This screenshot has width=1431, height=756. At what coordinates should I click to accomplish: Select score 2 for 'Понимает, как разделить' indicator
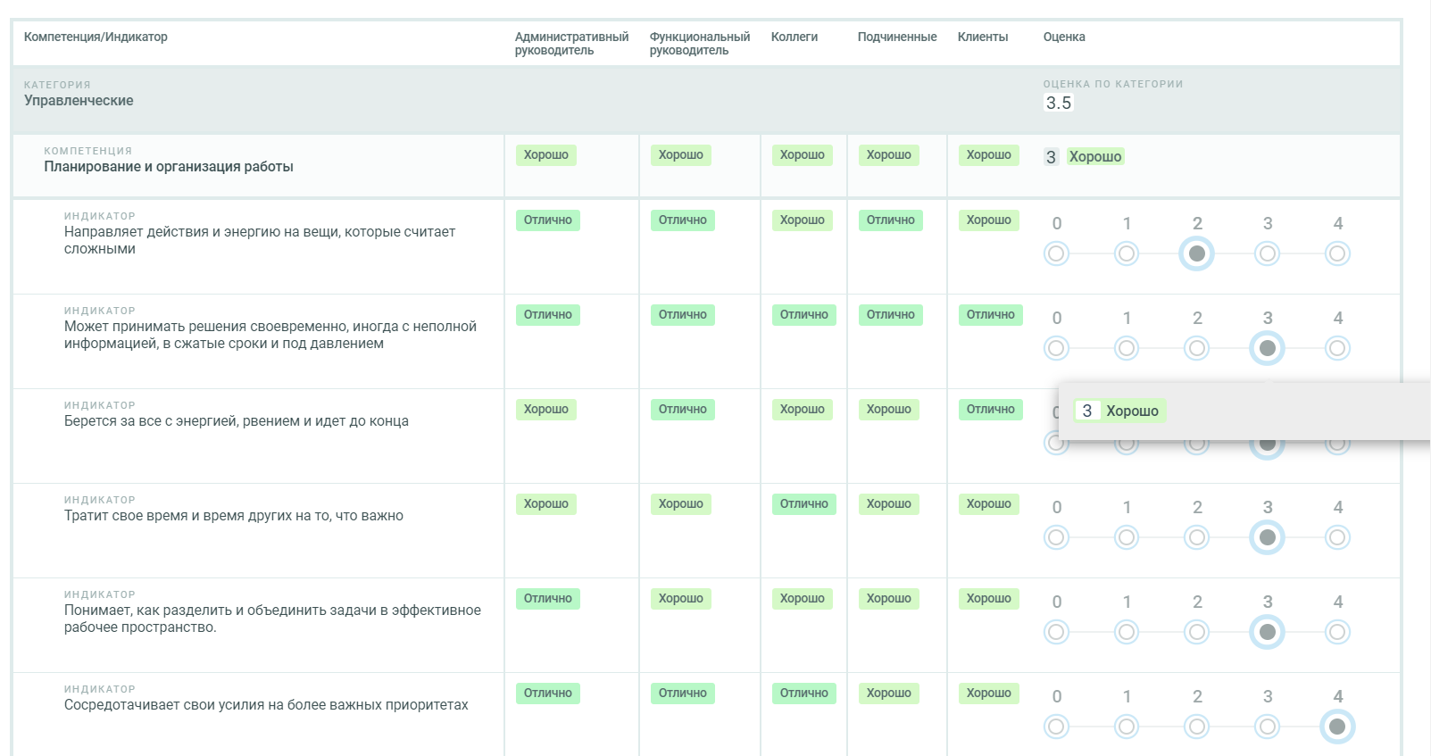[1197, 632]
